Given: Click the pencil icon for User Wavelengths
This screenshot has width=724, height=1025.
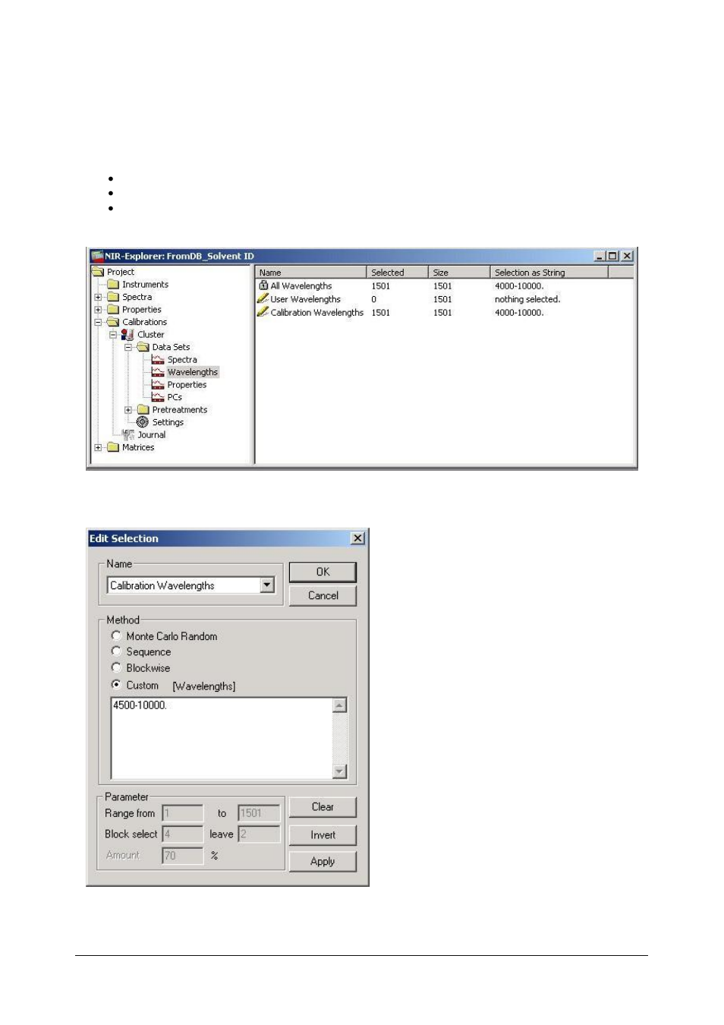Looking at the screenshot, I should (263, 299).
